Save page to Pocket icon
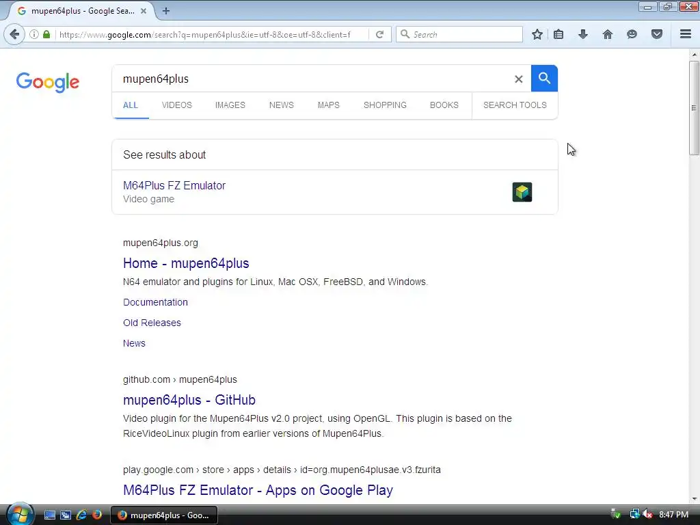700x525 pixels. tap(657, 34)
